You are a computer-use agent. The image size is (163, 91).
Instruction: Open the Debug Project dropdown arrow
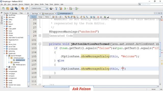coord(73,8)
